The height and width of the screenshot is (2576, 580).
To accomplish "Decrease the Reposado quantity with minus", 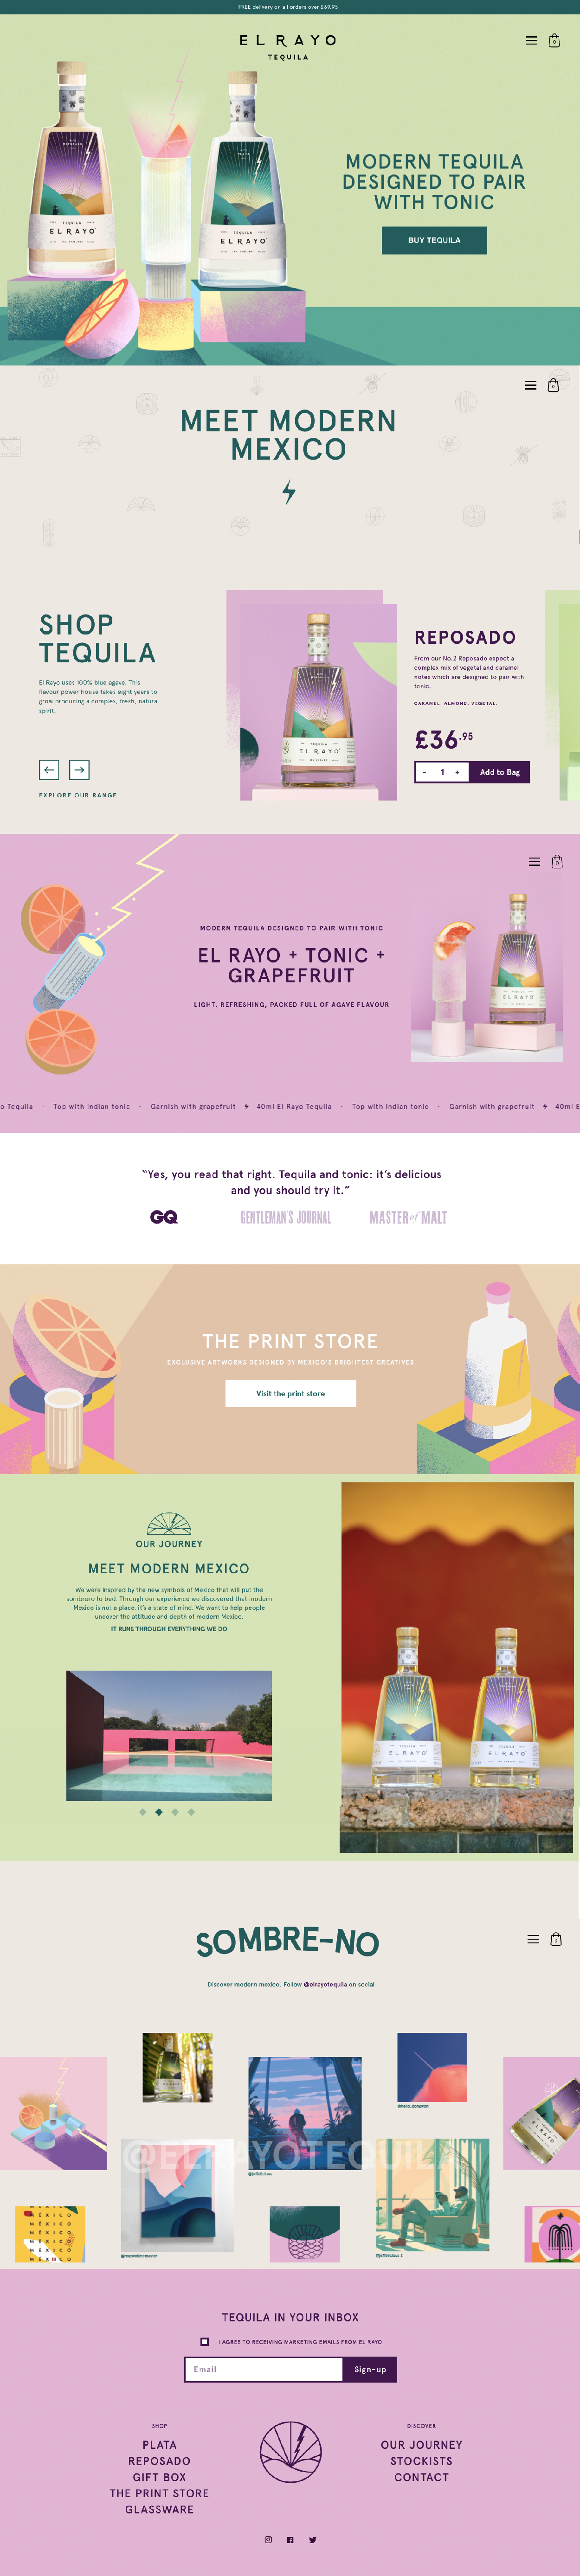I will 425,772.
